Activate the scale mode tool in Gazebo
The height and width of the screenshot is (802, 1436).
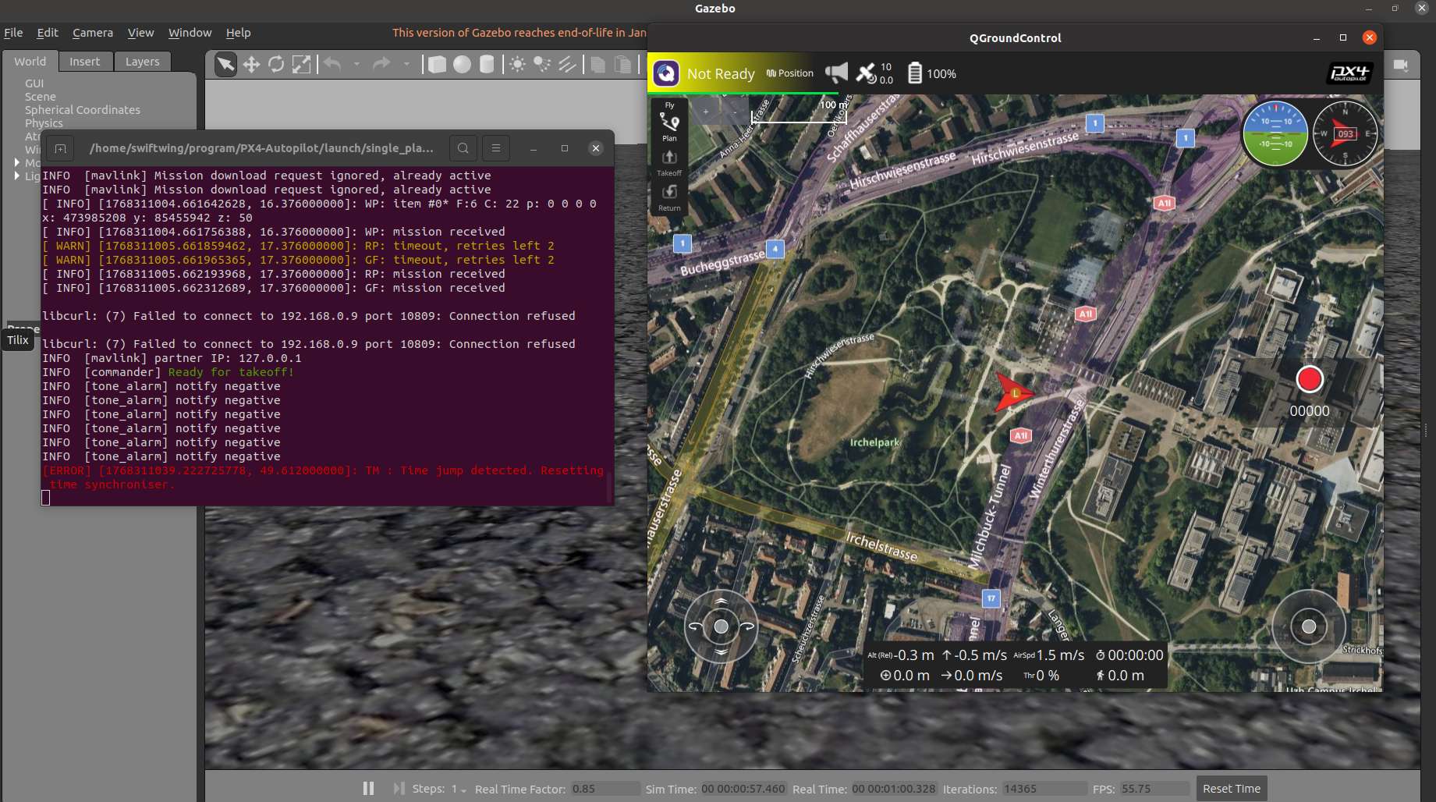pyautogui.click(x=301, y=64)
